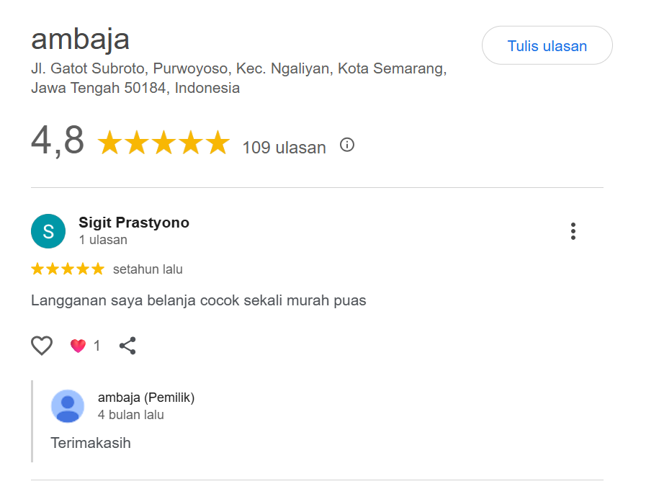The width and height of the screenshot is (659, 489).
Task: Click the 109 ulasan review count
Action: point(284,148)
